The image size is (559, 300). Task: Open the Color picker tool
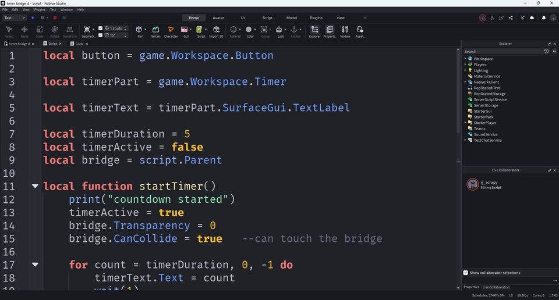[x=249, y=30]
